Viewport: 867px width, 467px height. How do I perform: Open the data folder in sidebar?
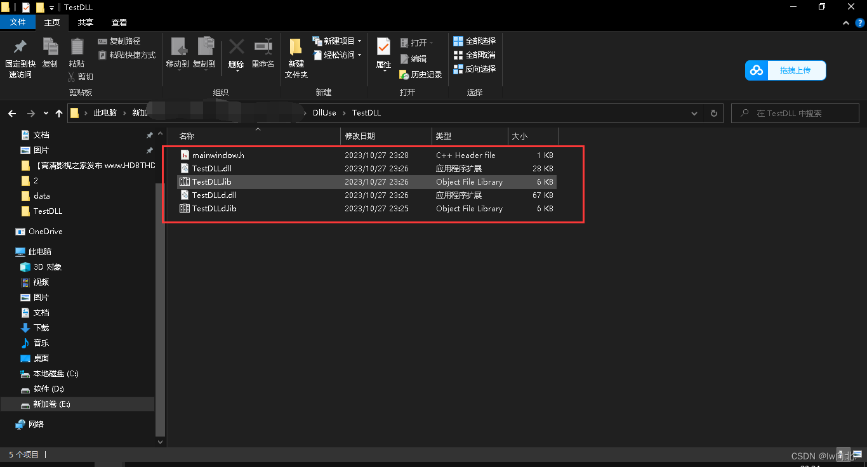pos(41,196)
